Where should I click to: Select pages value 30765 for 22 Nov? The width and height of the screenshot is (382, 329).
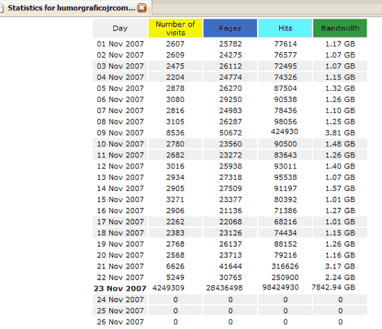pos(231,278)
